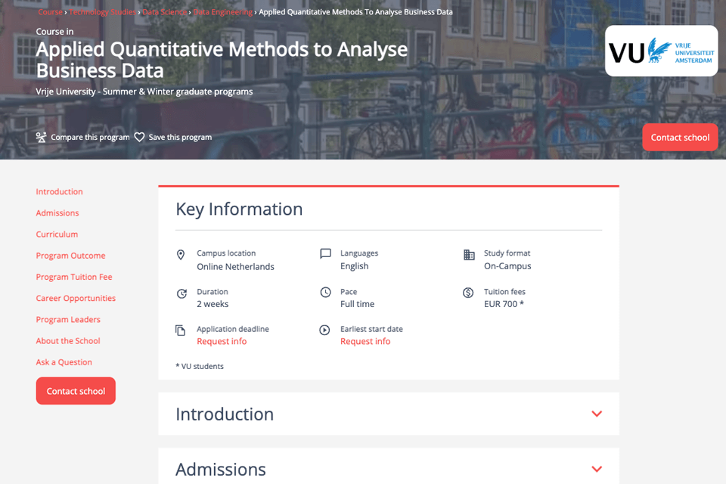Open the Data Engineering breadcrumb

[x=222, y=12]
